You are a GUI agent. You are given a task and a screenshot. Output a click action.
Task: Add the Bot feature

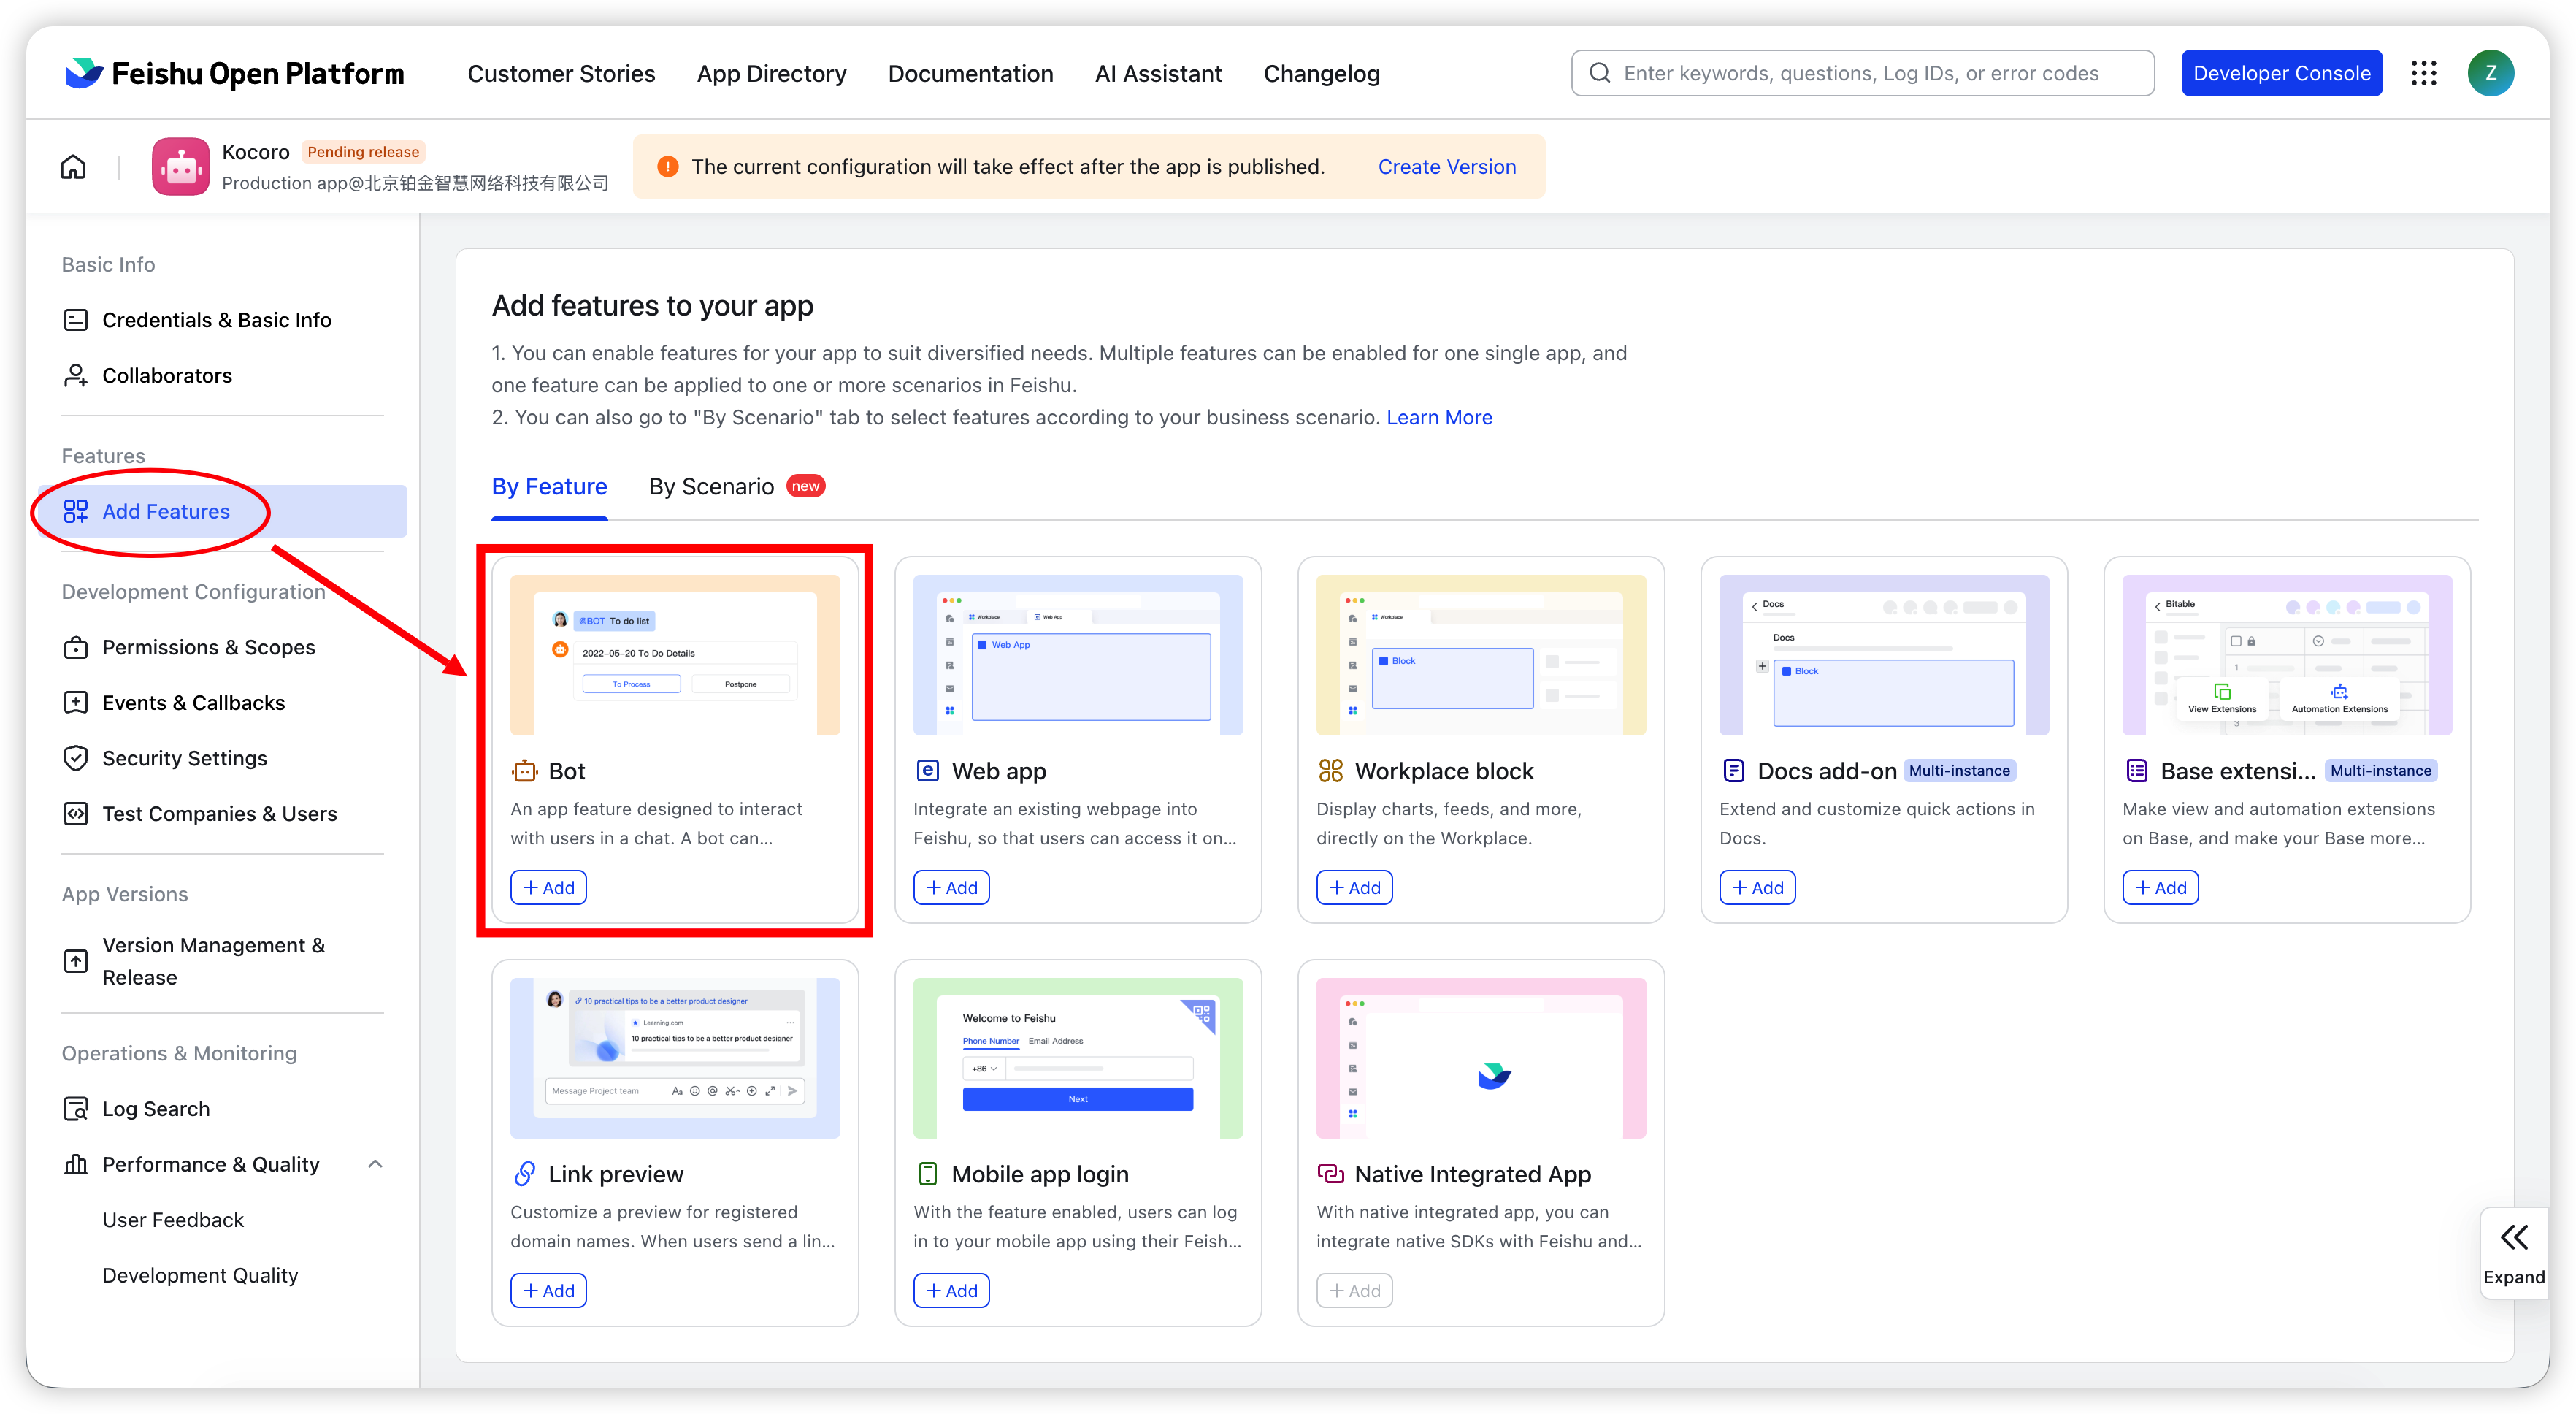pyautogui.click(x=548, y=887)
